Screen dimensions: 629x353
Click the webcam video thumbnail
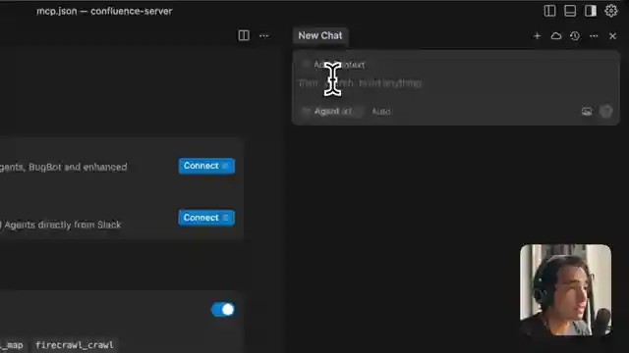pyautogui.click(x=566, y=290)
